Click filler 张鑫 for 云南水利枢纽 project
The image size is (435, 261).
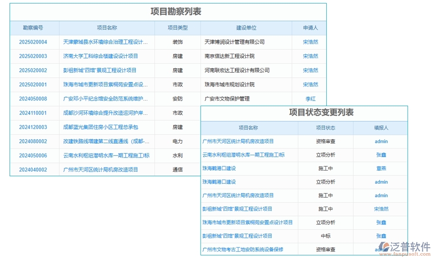coord(381,155)
